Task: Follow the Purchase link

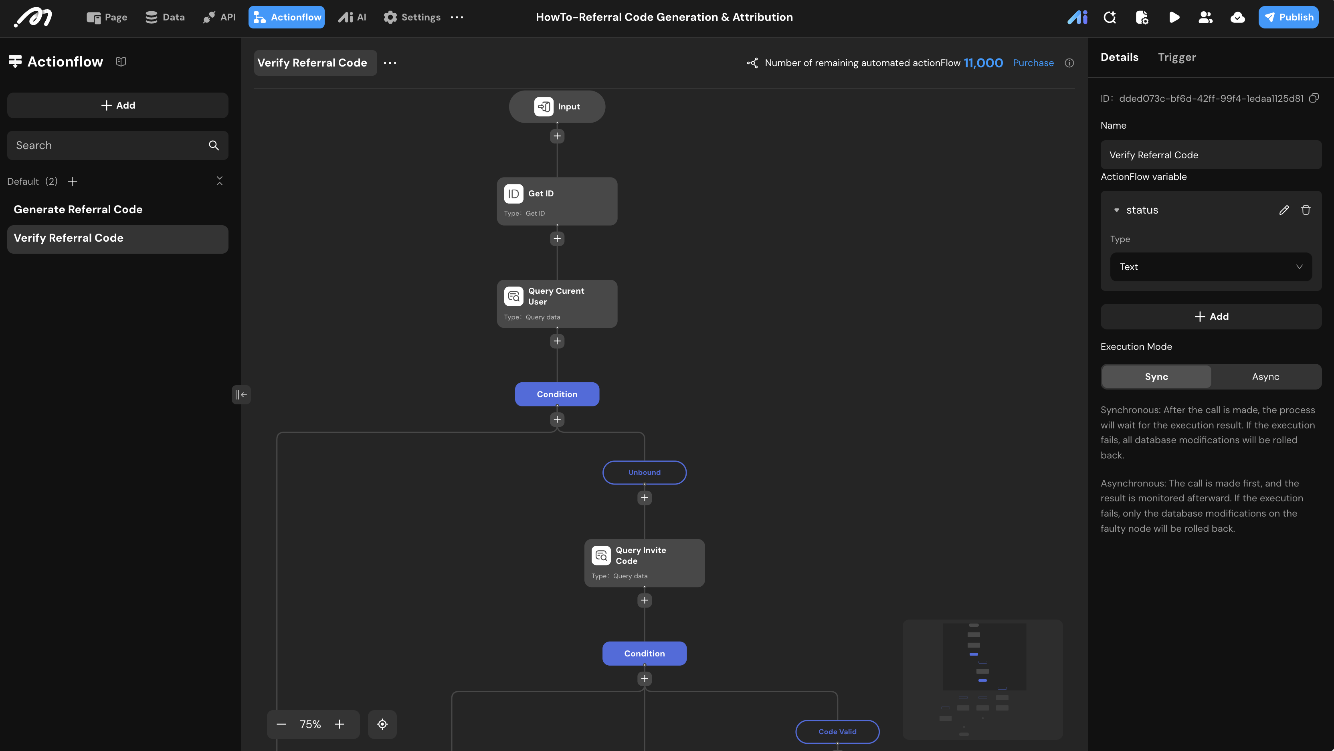Action: [1033, 63]
